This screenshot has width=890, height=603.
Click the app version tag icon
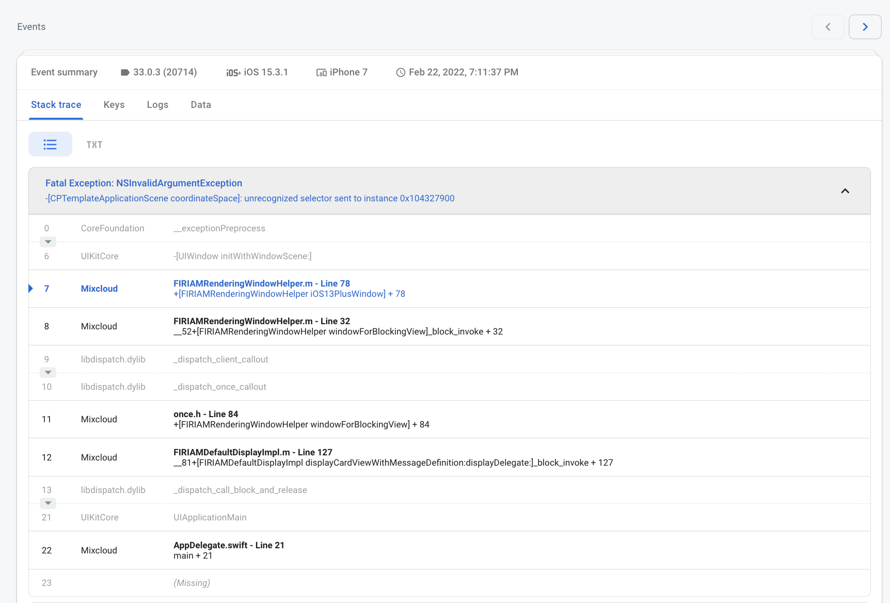point(125,73)
